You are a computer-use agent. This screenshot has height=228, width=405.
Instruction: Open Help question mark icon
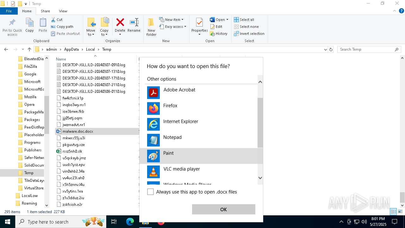click(402, 11)
